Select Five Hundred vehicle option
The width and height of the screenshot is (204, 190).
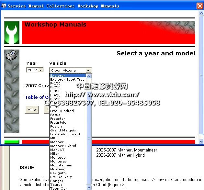62,111
